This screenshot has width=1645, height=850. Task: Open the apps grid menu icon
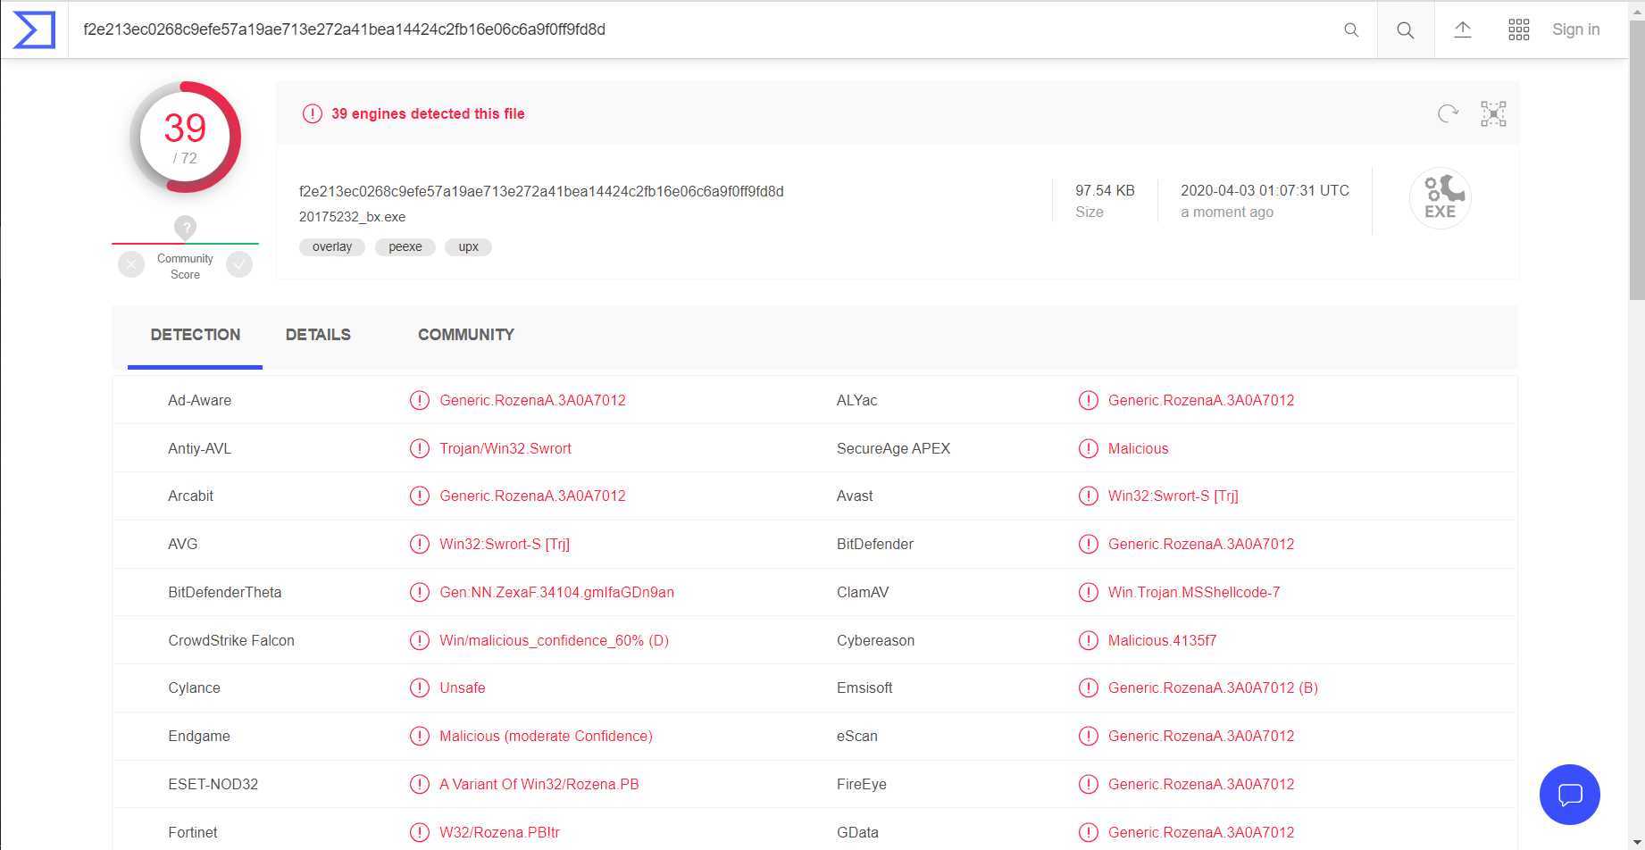click(x=1519, y=29)
